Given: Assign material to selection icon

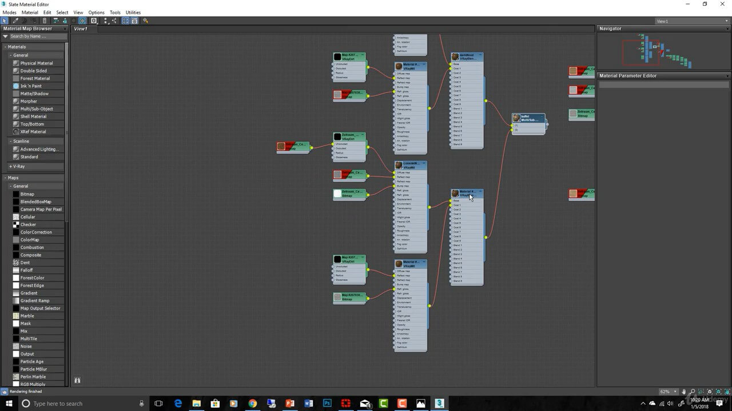Looking at the screenshot, I should click(34, 21).
